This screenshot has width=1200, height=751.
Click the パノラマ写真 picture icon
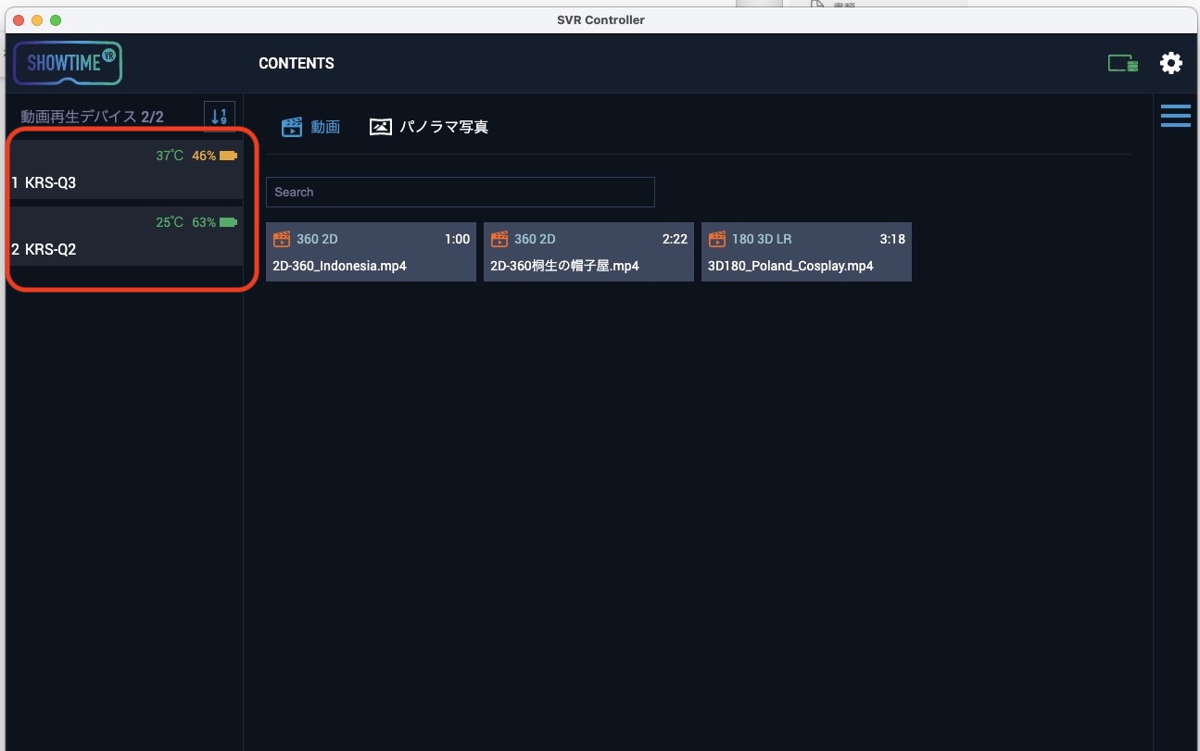tap(381, 127)
